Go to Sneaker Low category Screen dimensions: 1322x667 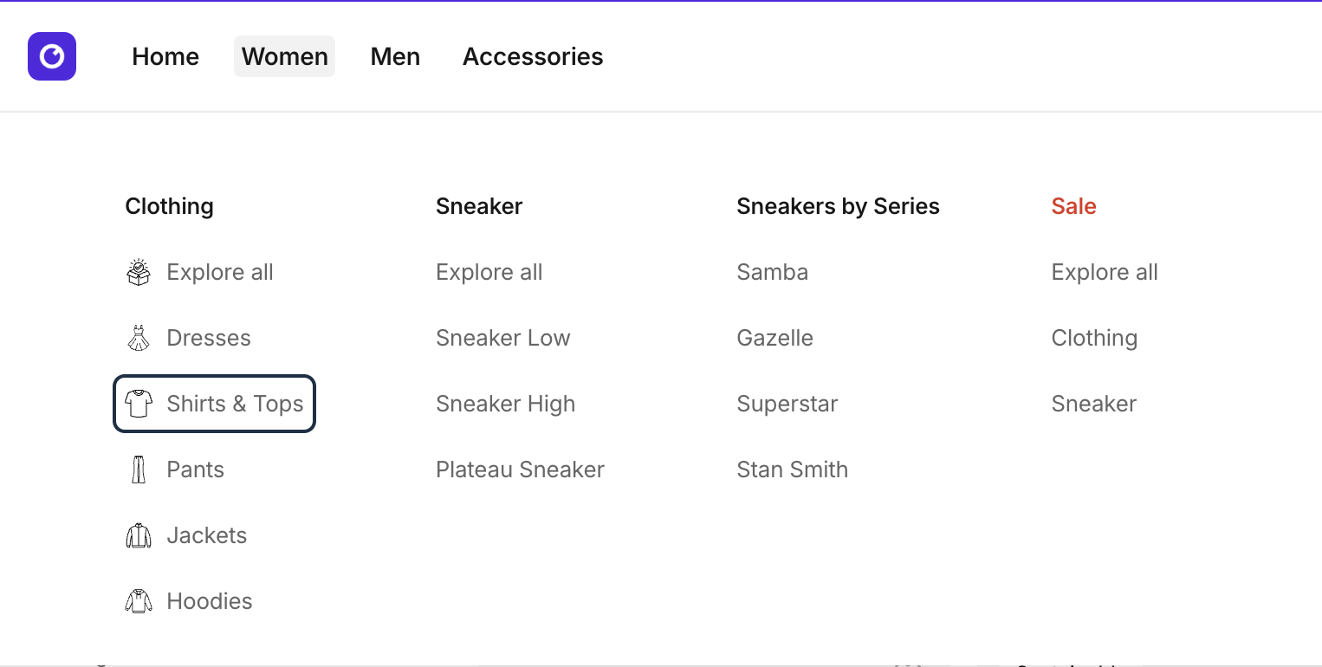pyautogui.click(x=502, y=338)
